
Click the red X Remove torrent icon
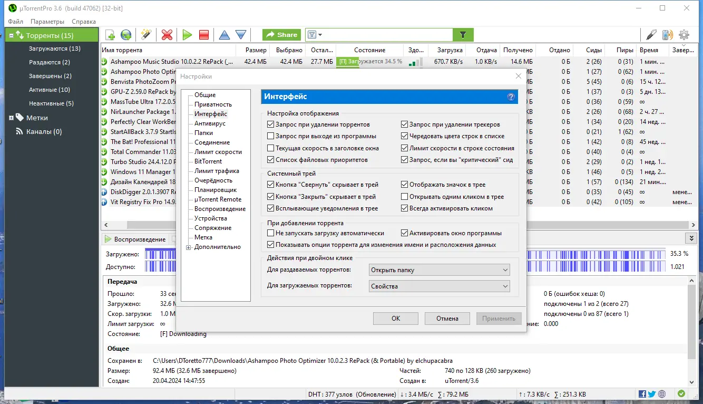[167, 35]
